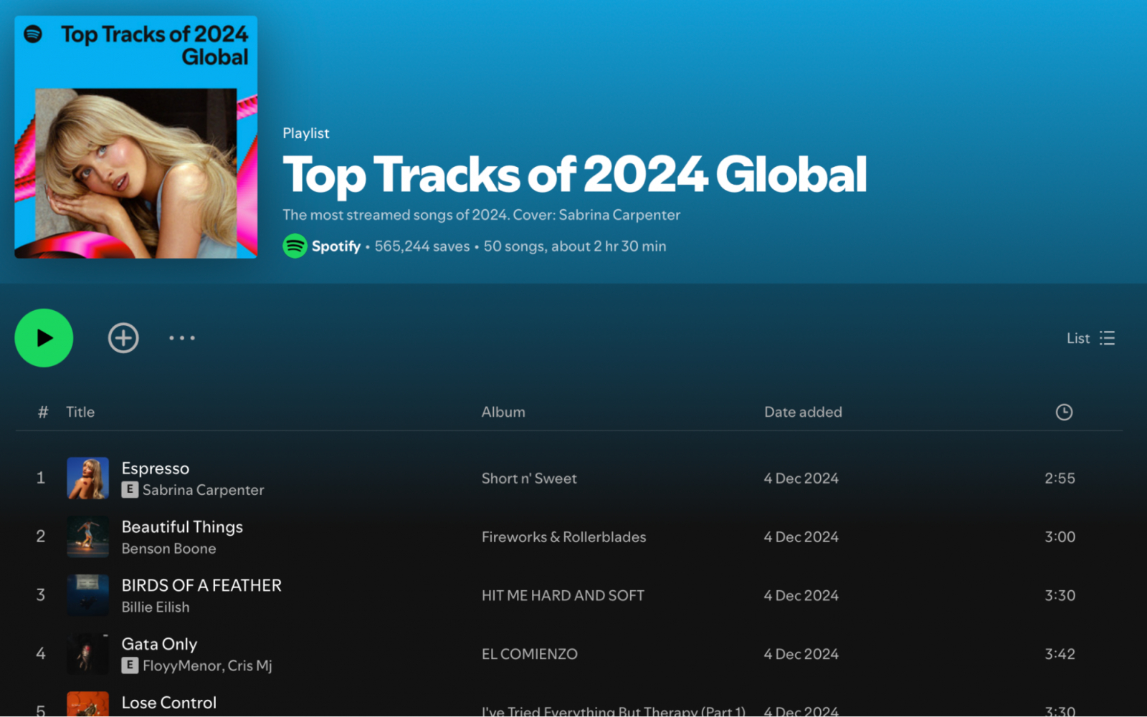Open the EL COMIENZO album
The image size is (1147, 717).
[529, 655]
